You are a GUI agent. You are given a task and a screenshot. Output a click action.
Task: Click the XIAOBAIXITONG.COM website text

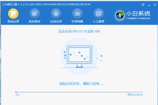tap(138, 18)
